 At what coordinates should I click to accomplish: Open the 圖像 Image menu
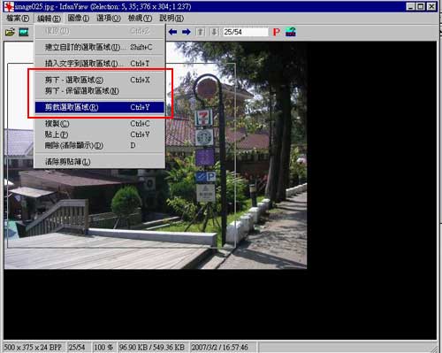[x=79, y=19]
